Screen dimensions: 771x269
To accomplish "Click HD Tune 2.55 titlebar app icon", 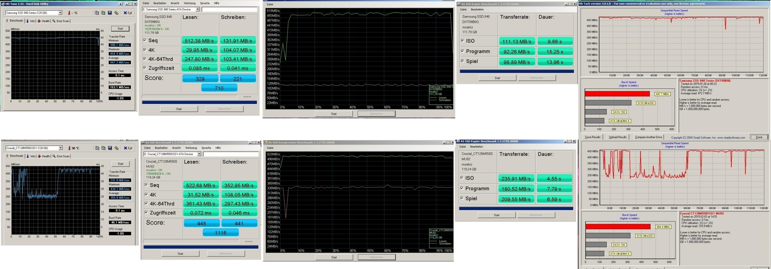I will [3, 4].
